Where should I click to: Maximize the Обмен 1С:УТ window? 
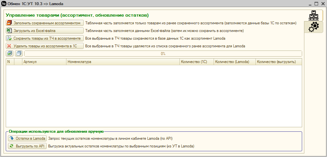316,4
